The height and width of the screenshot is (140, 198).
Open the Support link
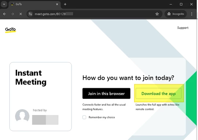click(183, 28)
